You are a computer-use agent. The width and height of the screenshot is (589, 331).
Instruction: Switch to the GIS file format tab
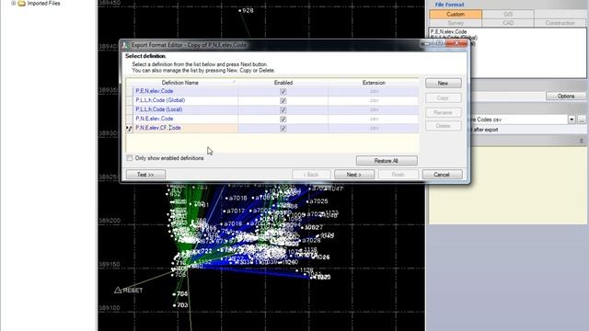[x=508, y=15]
